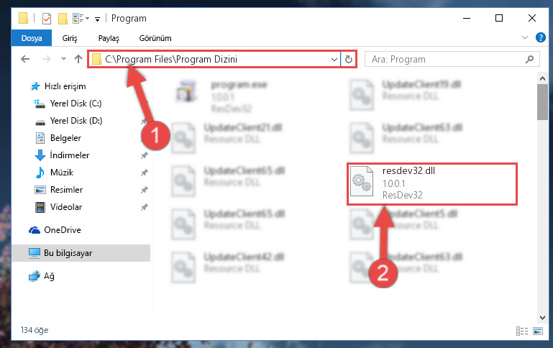Screen dimensions: 553x348
Task: Go back with the left arrow
Action: click(25, 59)
